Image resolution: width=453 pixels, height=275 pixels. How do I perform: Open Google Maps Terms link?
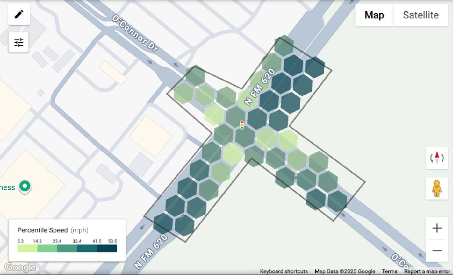[x=390, y=271]
